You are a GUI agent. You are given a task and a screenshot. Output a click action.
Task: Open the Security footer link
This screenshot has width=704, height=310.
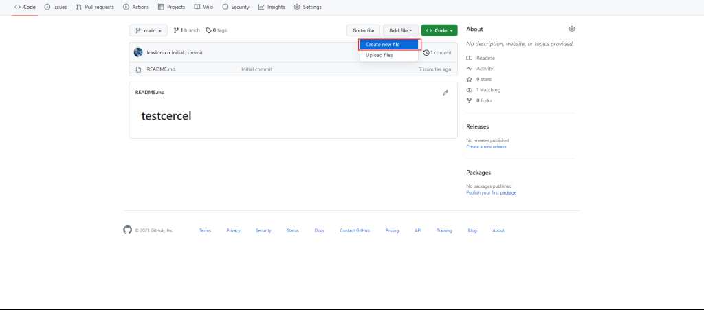(x=263, y=230)
